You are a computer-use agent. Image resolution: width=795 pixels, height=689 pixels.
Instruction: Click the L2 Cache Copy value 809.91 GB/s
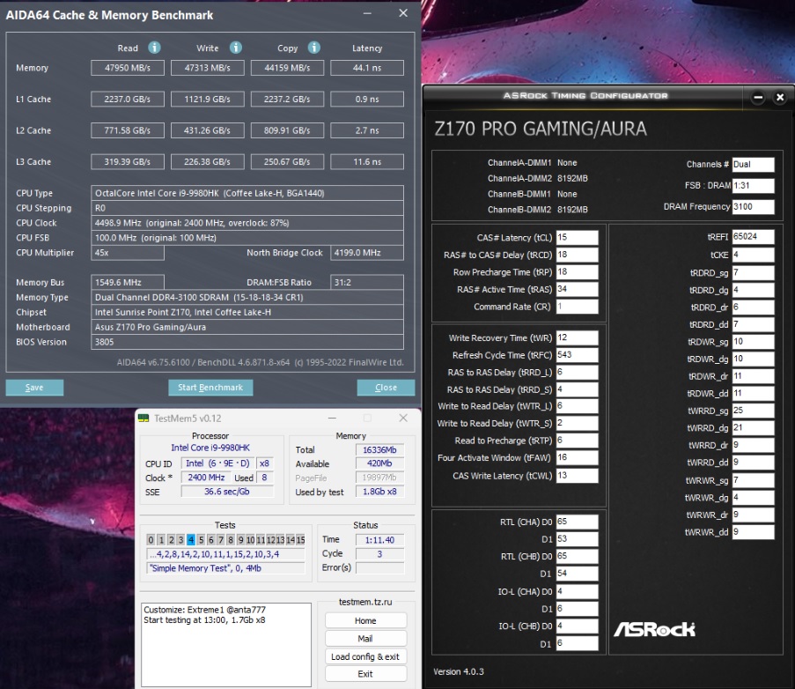[x=287, y=130]
